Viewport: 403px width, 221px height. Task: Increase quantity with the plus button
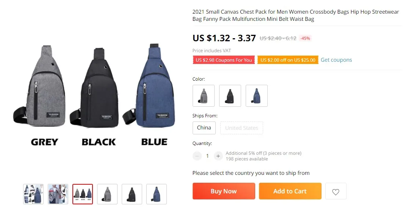click(x=218, y=156)
